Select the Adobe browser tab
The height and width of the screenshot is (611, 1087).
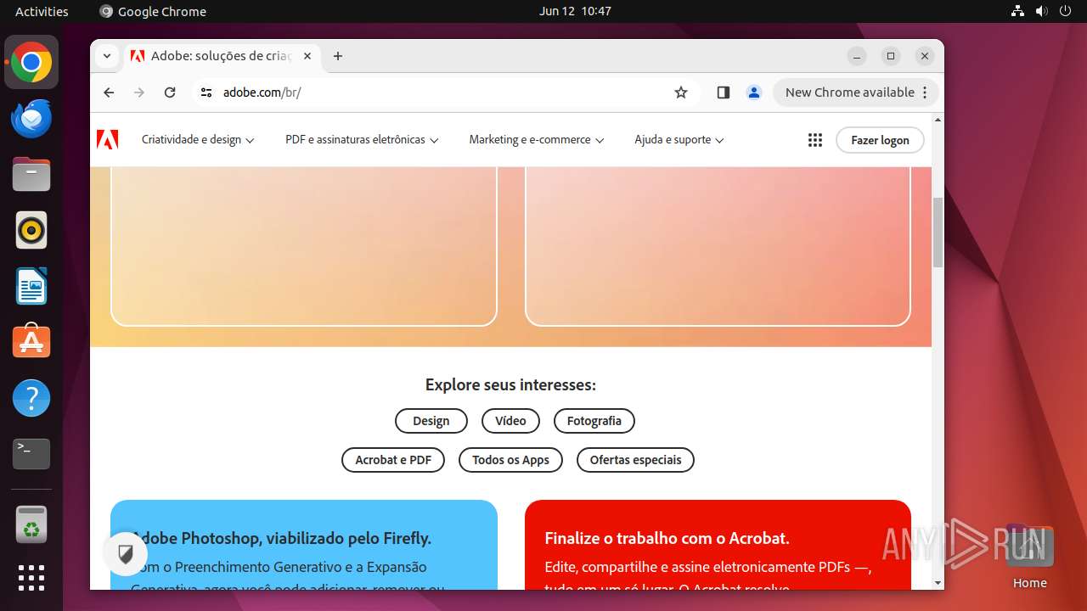tap(221, 56)
